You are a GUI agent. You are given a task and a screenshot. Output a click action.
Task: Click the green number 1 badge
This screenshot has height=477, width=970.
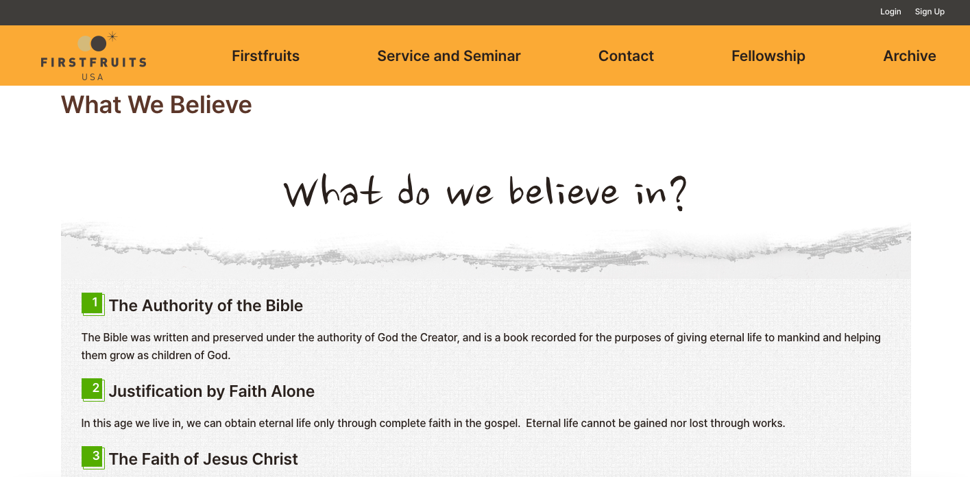pyautogui.click(x=93, y=304)
